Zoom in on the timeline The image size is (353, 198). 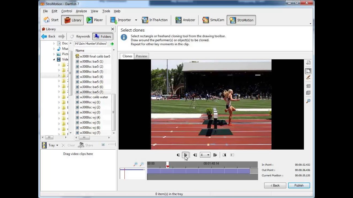pyautogui.click(x=135, y=164)
